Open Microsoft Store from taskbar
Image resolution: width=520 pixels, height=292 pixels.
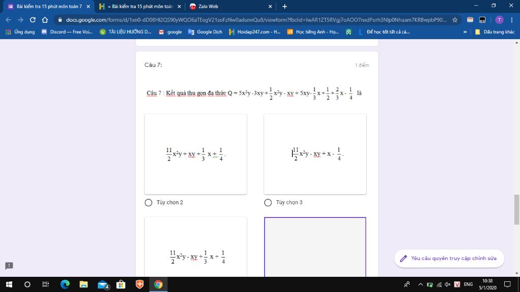tap(121, 284)
